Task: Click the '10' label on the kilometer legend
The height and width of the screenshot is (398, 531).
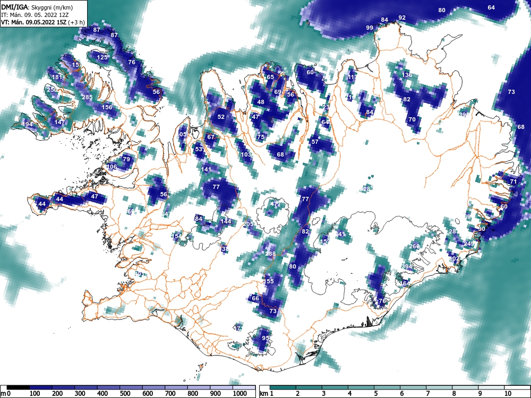Action: pyautogui.click(x=508, y=394)
